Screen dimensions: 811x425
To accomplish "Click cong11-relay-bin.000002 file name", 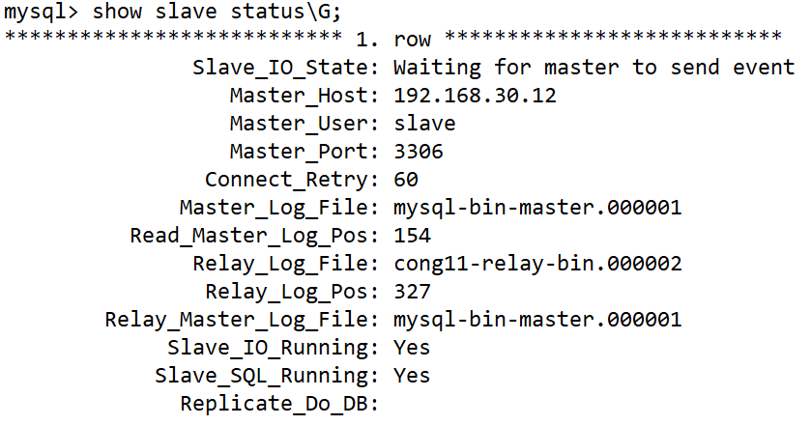I will point(537,264).
